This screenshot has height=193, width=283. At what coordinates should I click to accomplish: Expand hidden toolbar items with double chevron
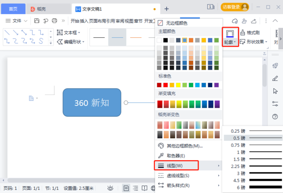(x=63, y=21)
